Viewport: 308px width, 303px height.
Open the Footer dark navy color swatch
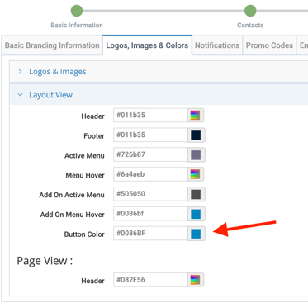(x=196, y=135)
